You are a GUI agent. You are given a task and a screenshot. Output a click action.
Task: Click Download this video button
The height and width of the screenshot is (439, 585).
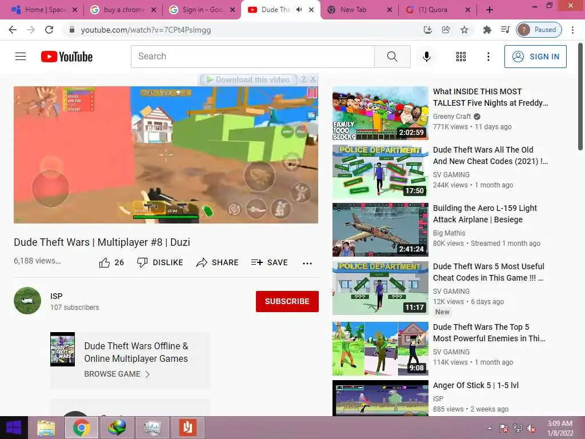(x=249, y=79)
